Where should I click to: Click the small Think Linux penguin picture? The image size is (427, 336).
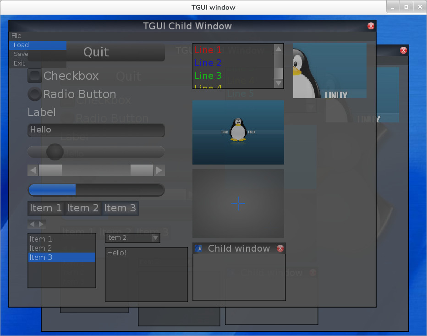(238, 132)
